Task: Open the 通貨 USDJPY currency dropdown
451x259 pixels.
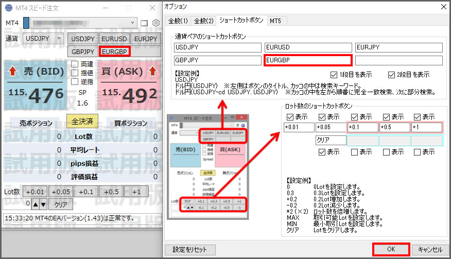Action: tap(43, 38)
